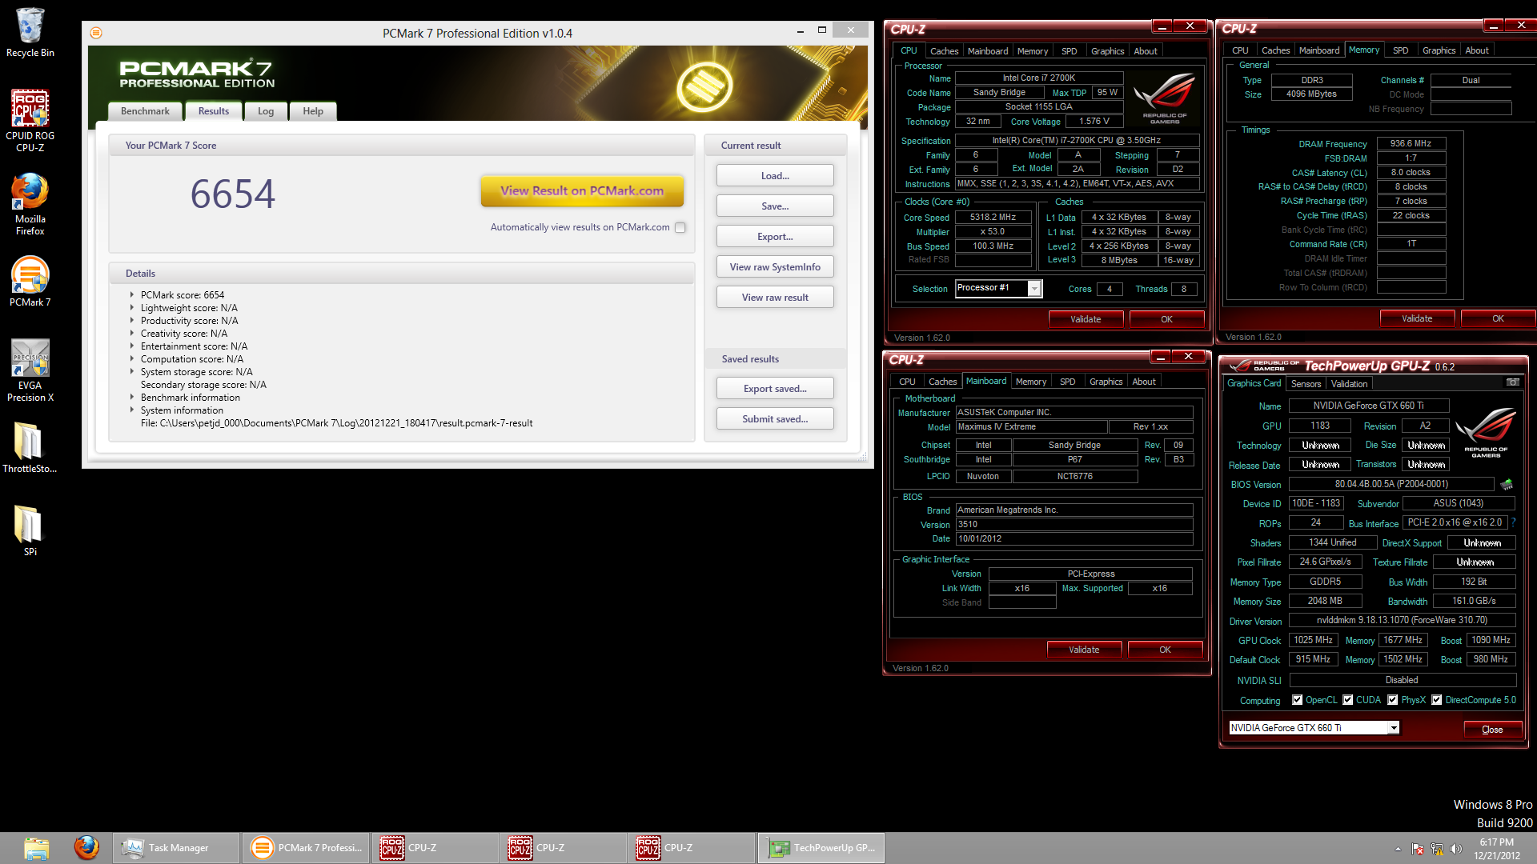Click OK in the Mainboard CPU-Z window
This screenshot has width=1537, height=864.
click(x=1165, y=650)
